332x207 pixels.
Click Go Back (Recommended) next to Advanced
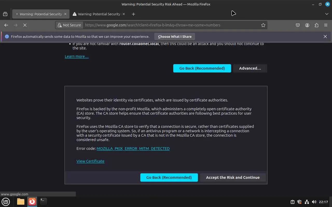(x=202, y=68)
